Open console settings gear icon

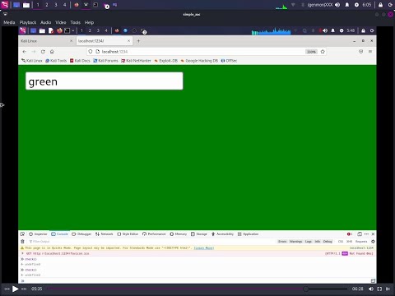(x=373, y=242)
